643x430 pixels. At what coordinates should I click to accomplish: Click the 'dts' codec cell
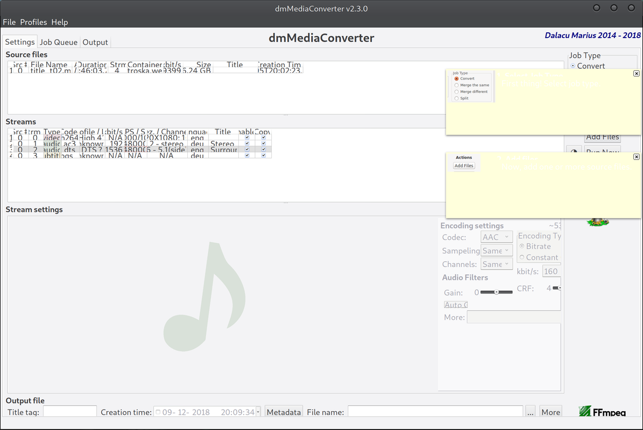70,149
